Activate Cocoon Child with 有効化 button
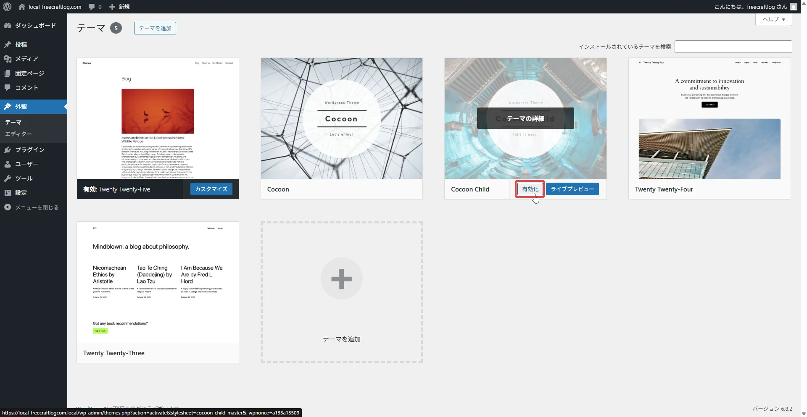The height and width of the screenshot is (417, 807). [530, 189]
